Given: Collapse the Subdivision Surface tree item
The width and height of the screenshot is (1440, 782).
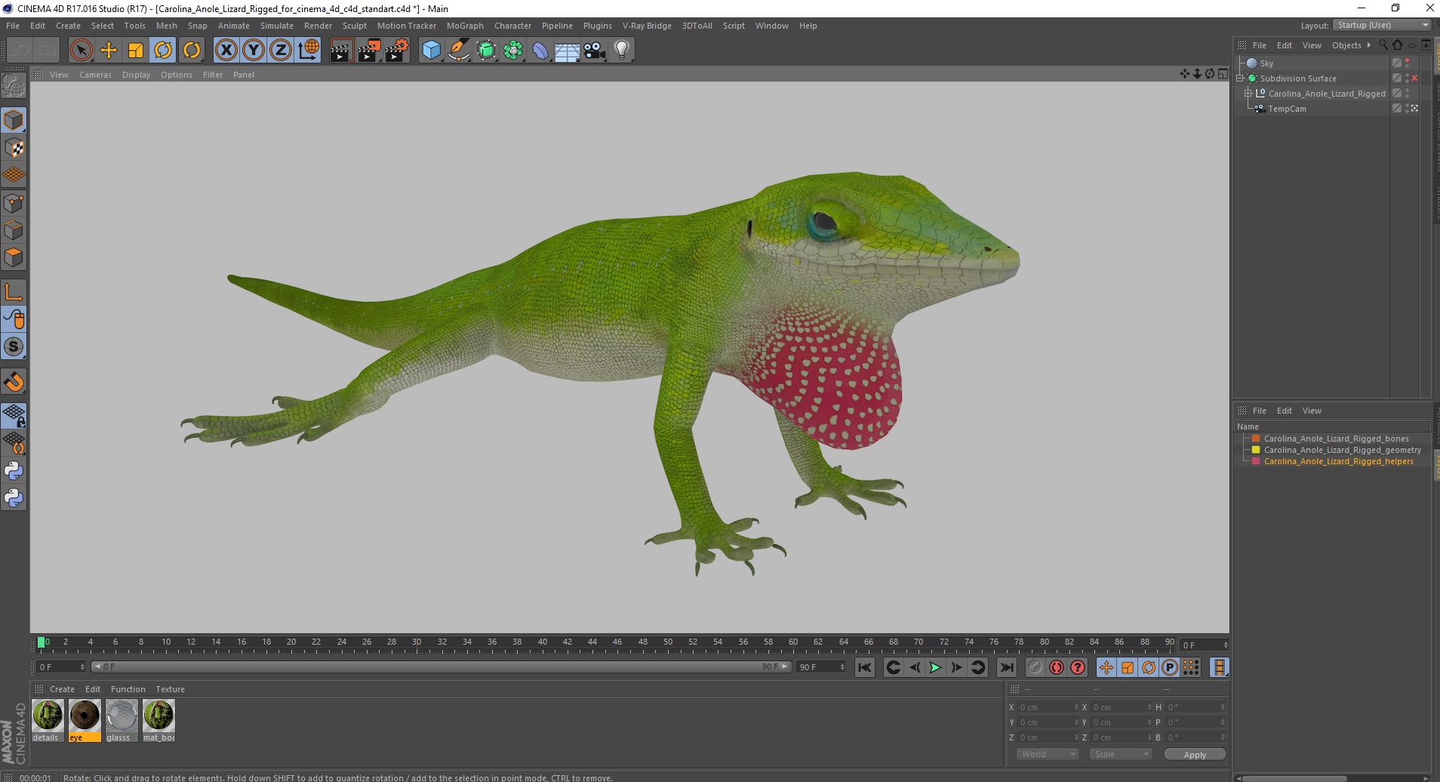Looking at the screenshot, I should point(1240,79).
